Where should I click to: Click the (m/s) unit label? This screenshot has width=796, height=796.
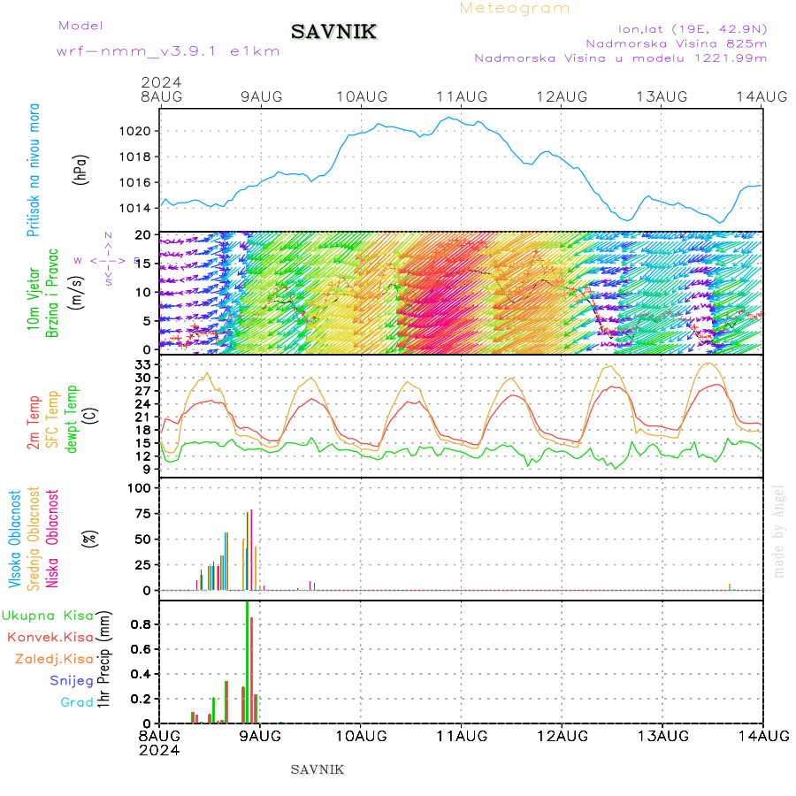76,293
